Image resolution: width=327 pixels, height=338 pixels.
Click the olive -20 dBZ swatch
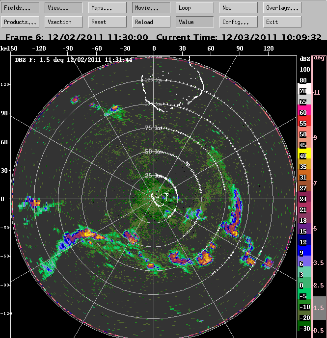304,315
